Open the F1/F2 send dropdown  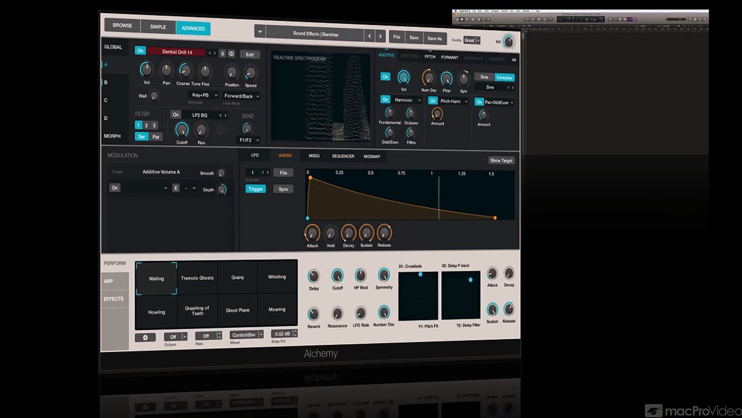pyautogui.click(x=248, y=140)
